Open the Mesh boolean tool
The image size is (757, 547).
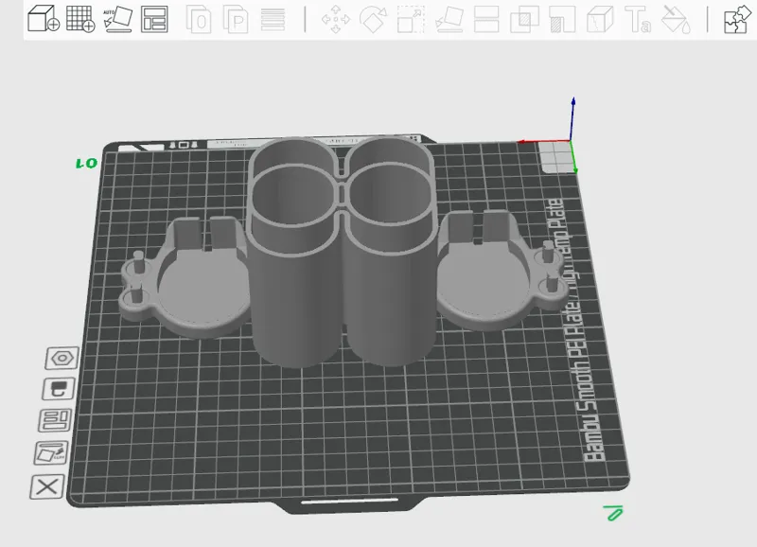(524, 20)
